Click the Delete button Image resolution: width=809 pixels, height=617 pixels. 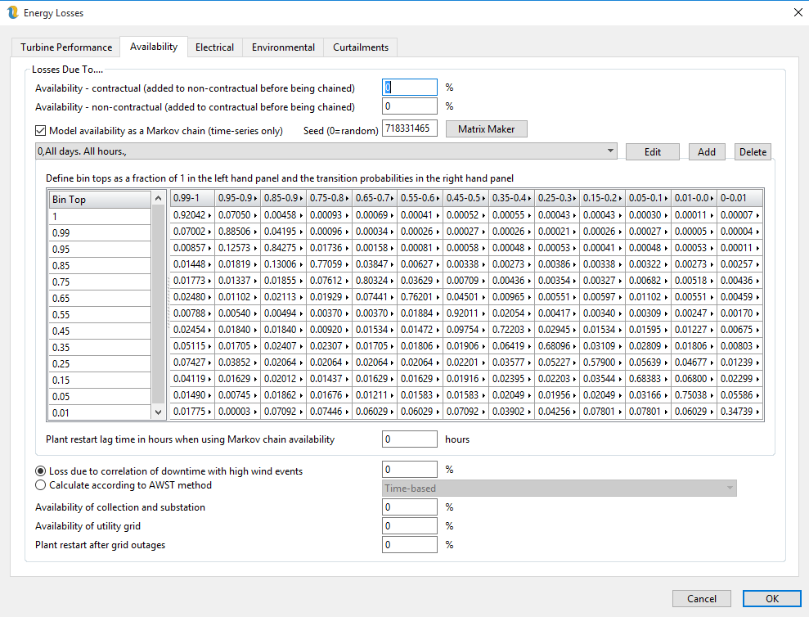click(753, 152)
